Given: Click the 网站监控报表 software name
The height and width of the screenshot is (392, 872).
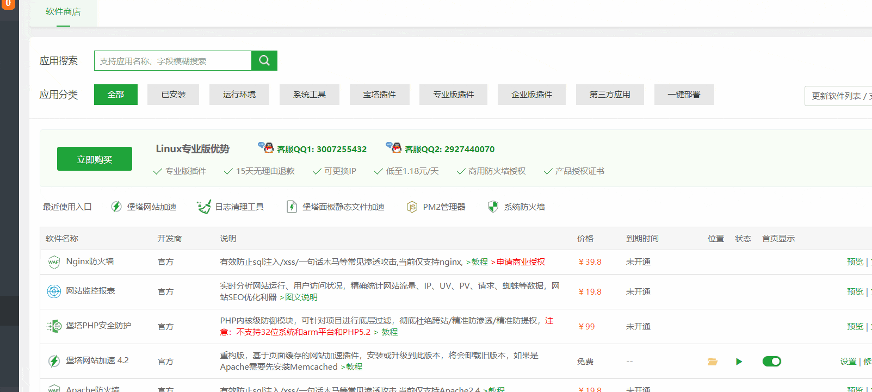Looking at the screenshot, I should click(x=91, y=291).
